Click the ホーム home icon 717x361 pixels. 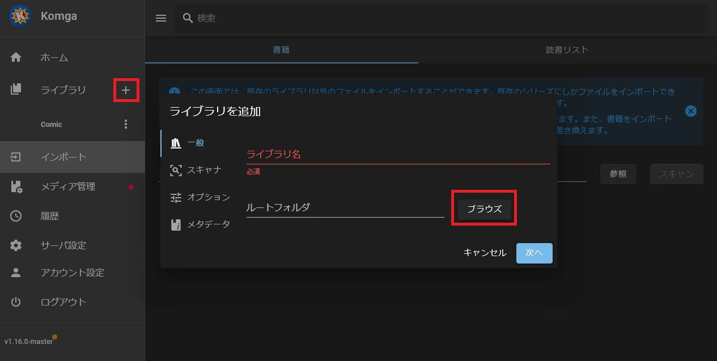click(x=16, y=57)
